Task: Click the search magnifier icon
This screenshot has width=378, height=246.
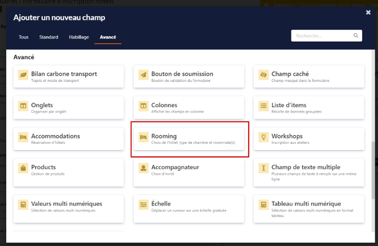Action: pos(356,36)
